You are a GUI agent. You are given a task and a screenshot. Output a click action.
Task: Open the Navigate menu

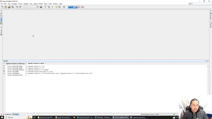pos(14,4)
